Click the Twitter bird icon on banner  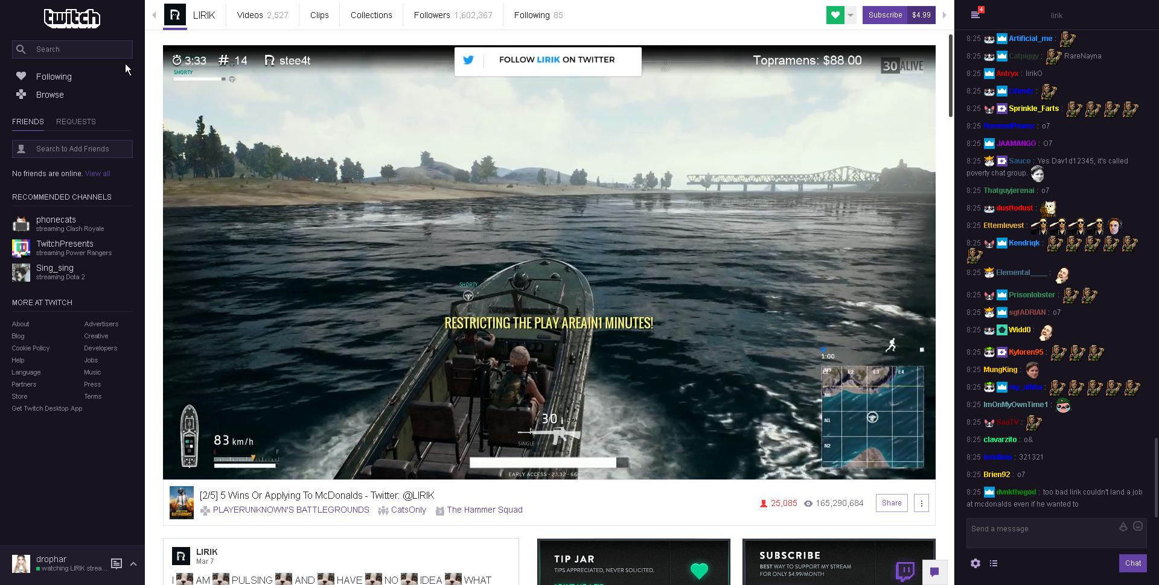(x=468, y=60)
